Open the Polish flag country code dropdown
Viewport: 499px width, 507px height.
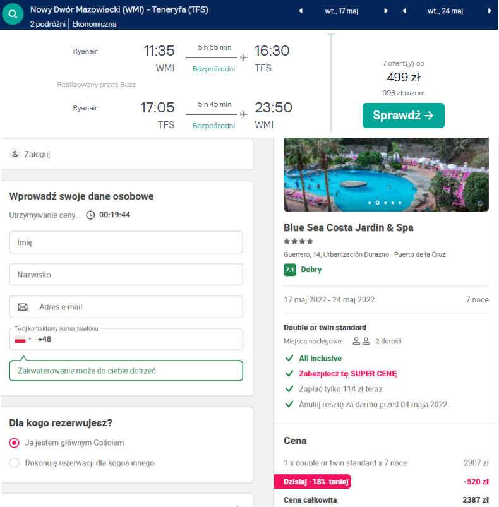23,339
